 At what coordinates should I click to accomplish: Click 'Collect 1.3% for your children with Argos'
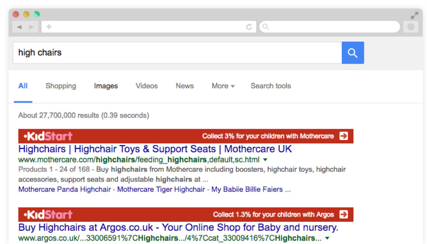[273, 214]
